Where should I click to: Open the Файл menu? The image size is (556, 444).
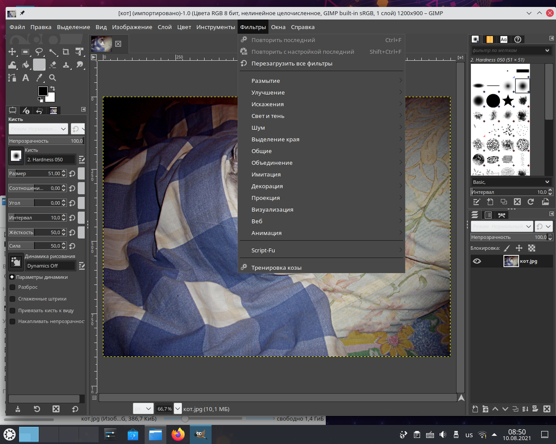[x=17, y=27]
